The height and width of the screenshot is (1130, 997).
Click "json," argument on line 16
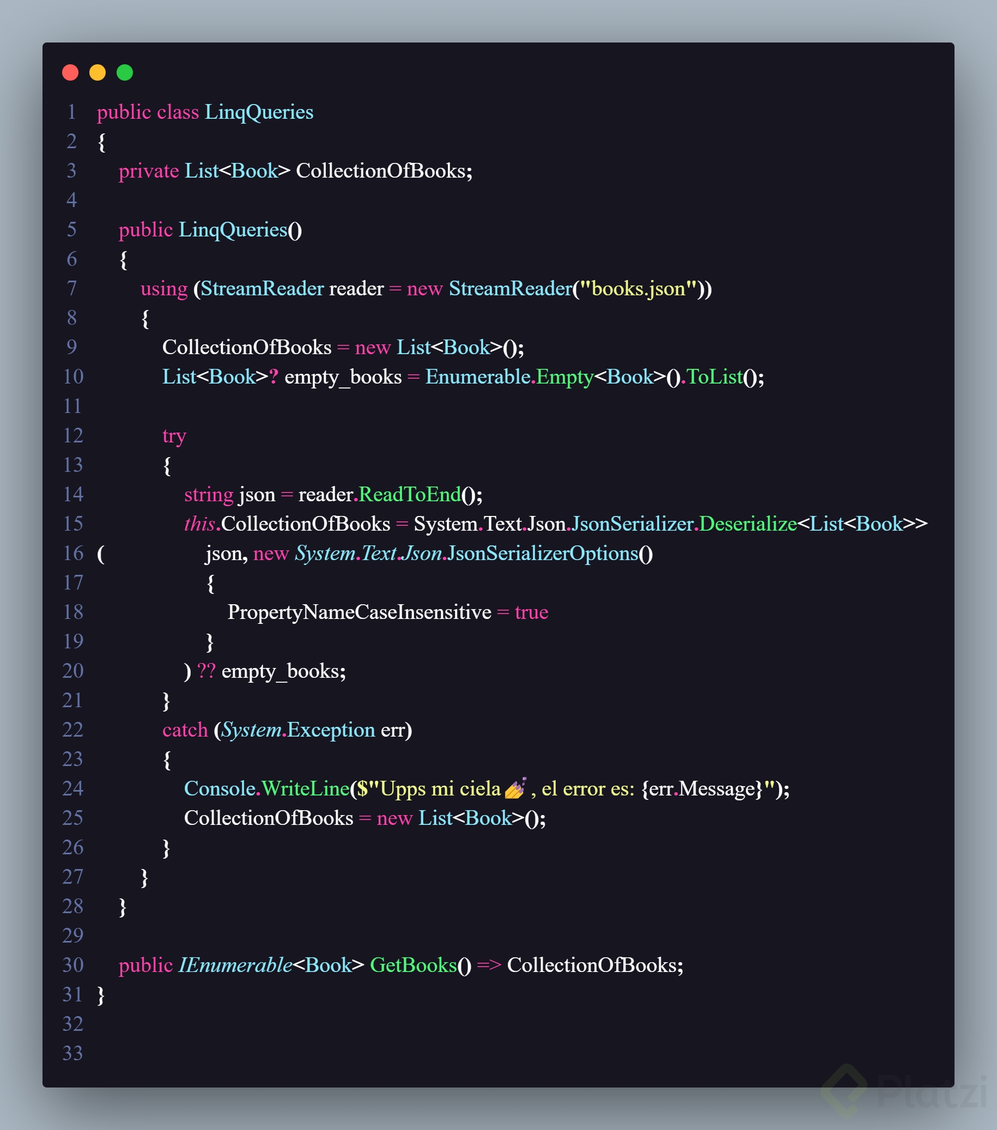(227, 554)
